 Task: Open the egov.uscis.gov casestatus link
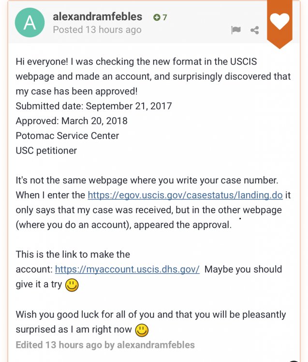point(185,195)
